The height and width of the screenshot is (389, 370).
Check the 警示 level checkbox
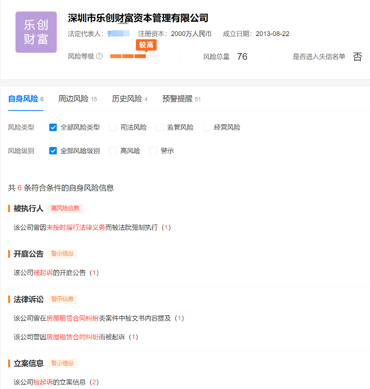pyautogui.click(x=153, y=150)
